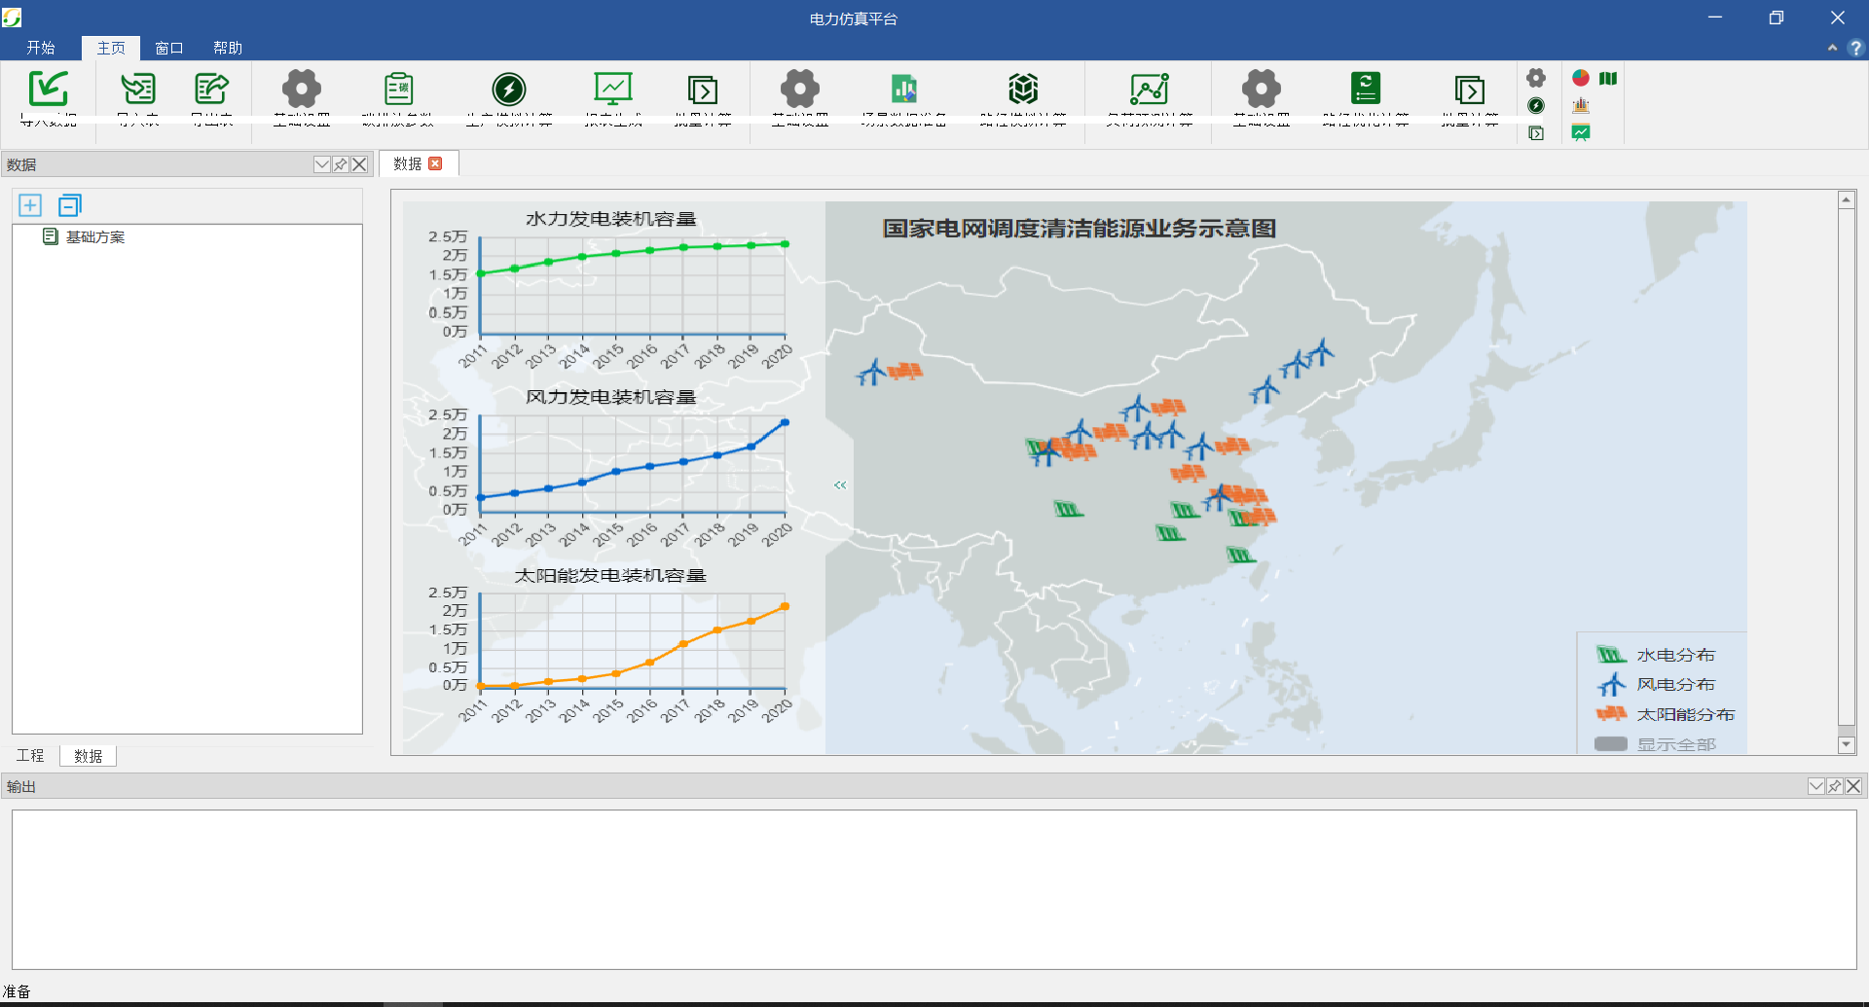Click inside the 输出 output text area

tap(934, 889)
